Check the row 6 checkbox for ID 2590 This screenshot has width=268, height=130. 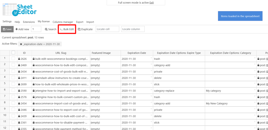click(x=13, y=90)
